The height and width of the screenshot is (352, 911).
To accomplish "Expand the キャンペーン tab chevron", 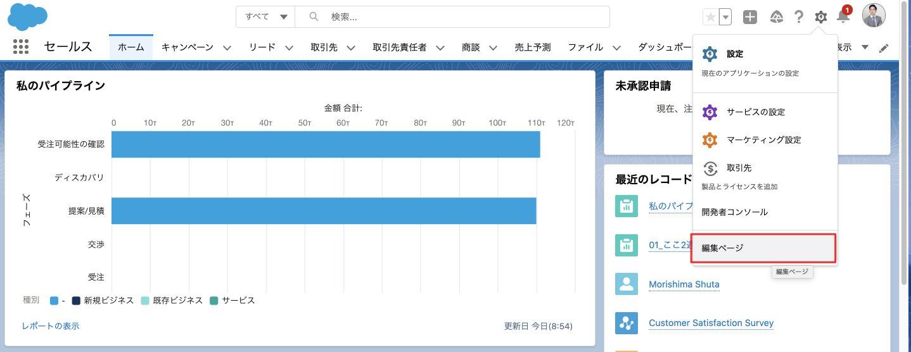I will click(x=227, y=47).
